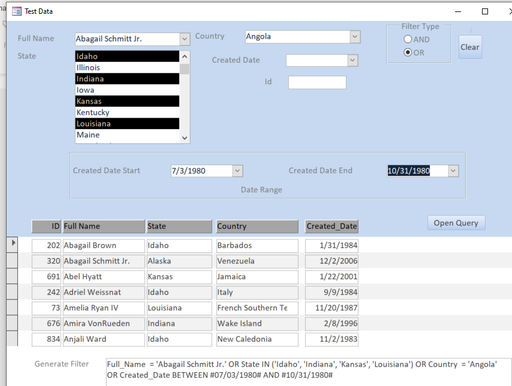Select Idaho in the State list
The width and height of the screenshot is (512, 386).
pyautogui.click(x=127, y=56)
